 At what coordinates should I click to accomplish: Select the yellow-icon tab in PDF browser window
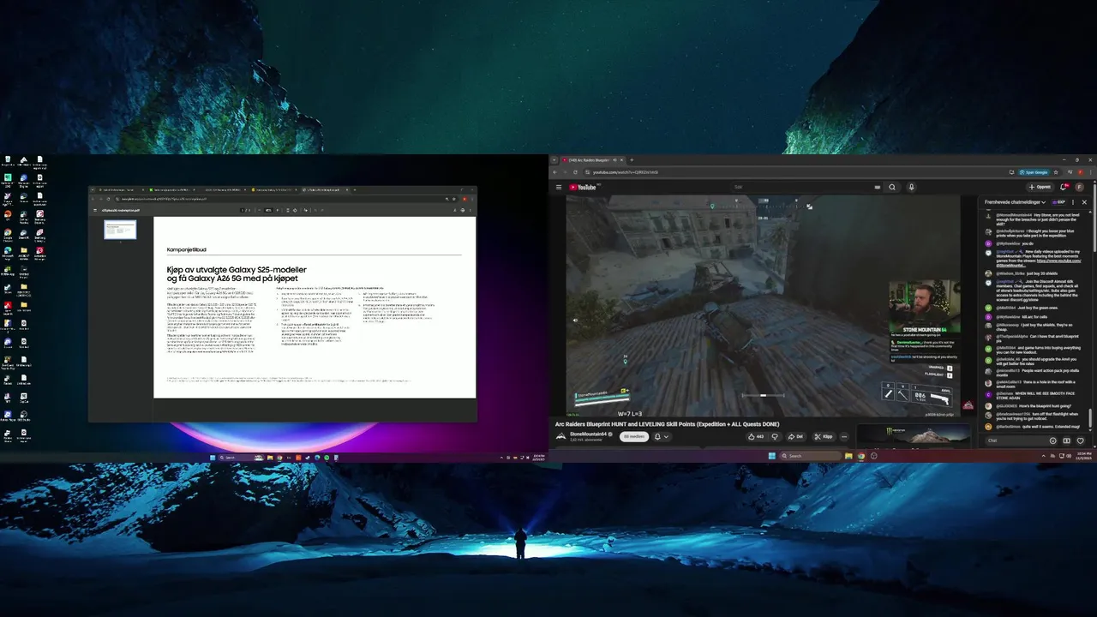(x=274, y=189)
